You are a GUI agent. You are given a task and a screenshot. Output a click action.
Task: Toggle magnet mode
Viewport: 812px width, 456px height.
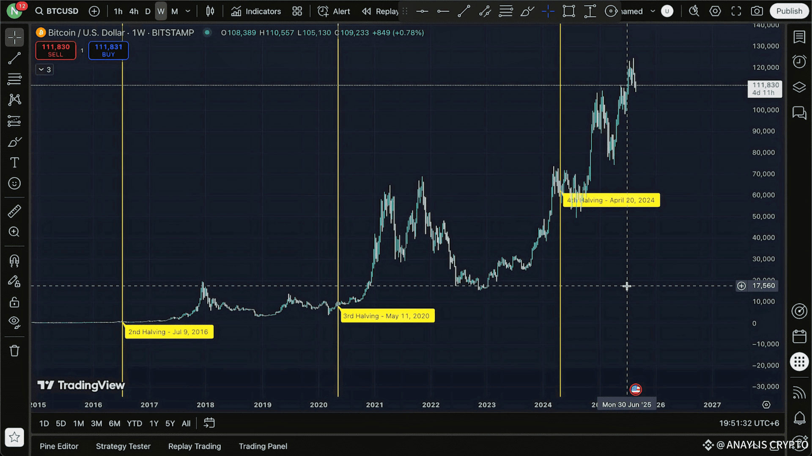click(14, 261)
